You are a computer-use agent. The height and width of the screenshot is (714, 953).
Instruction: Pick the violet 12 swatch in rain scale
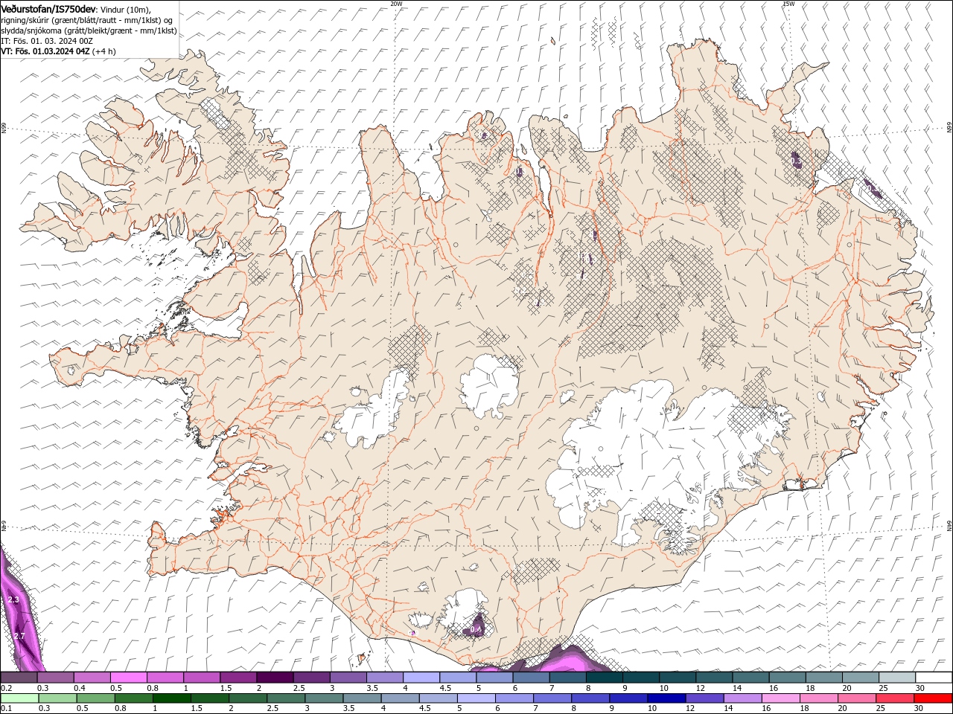click(x=704, y=698)
